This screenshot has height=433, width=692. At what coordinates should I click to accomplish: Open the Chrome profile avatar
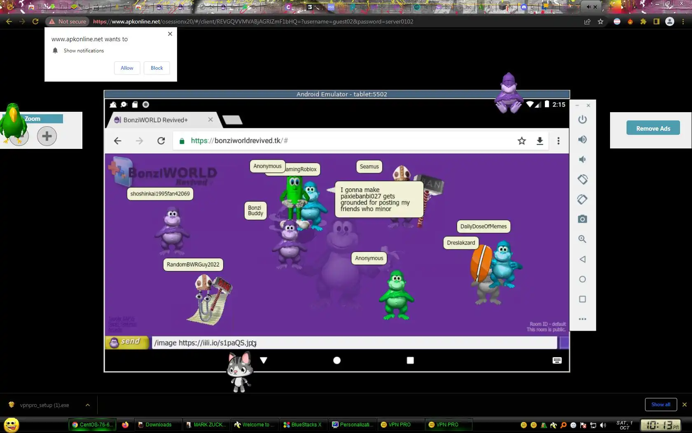[x=670, y=21]
